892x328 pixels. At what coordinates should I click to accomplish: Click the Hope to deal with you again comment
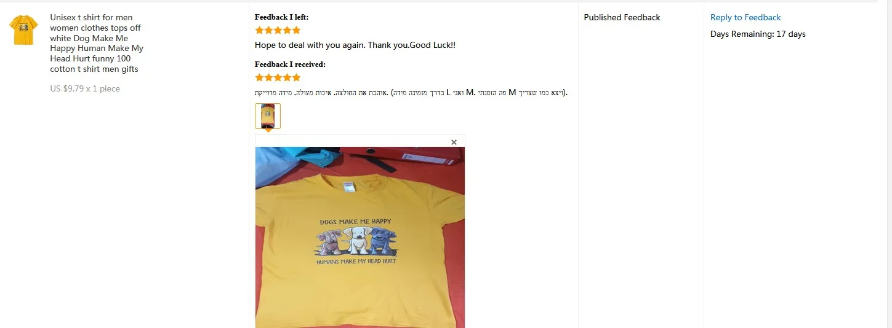pos(355,45)
